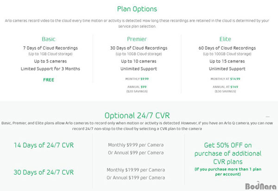The image size is (278, 191).
Task: Click 30 Days of Cloud Recordings text
Action: [x=139, y=48]
